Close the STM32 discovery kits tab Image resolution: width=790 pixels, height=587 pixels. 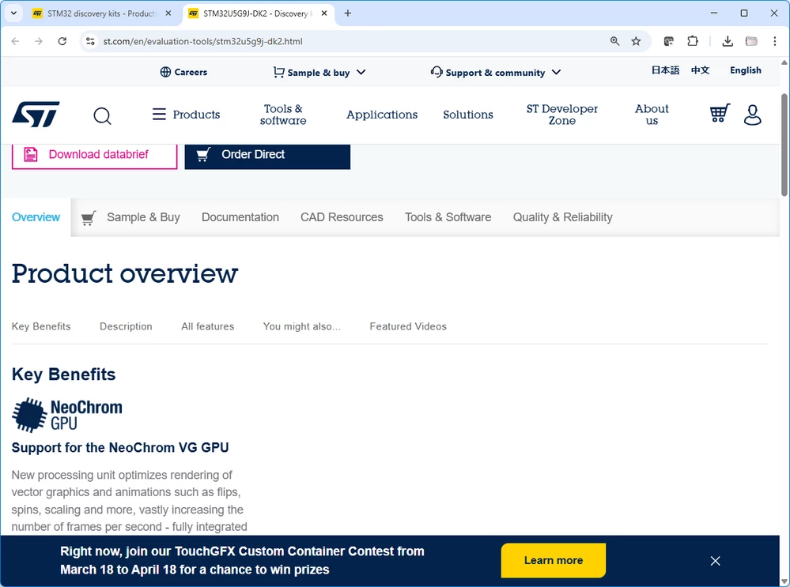click(x=168, y=13)
